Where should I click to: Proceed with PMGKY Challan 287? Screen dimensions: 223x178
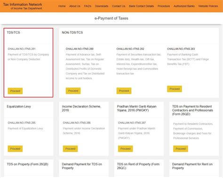coord(126,149)
